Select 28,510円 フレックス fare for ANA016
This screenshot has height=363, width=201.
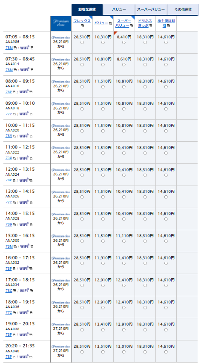point(82,87)
